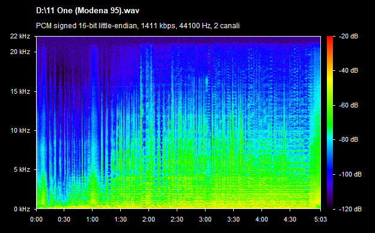Click the '1:30' time axis label
The width and height of the screenshot is (375, 233).
tap(121, 219)
